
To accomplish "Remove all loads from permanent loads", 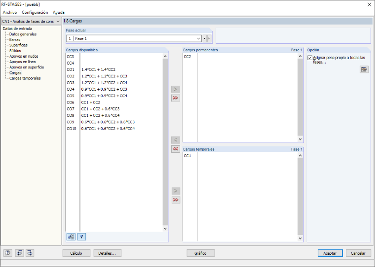I will pos(175,149).
